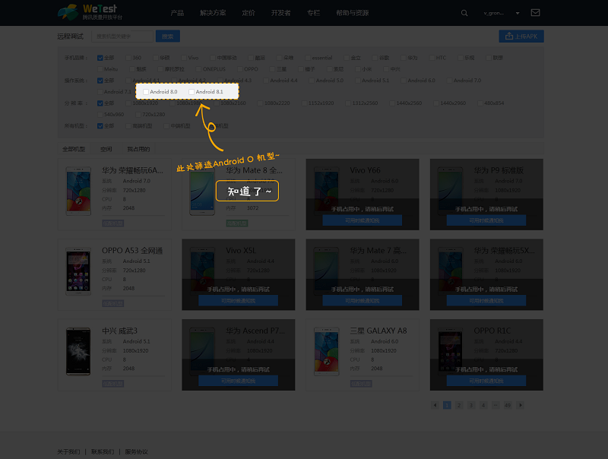Viewport: 608px width, 459px height.
Task: Check the Vivo brand filter
Action: (184, 58)
